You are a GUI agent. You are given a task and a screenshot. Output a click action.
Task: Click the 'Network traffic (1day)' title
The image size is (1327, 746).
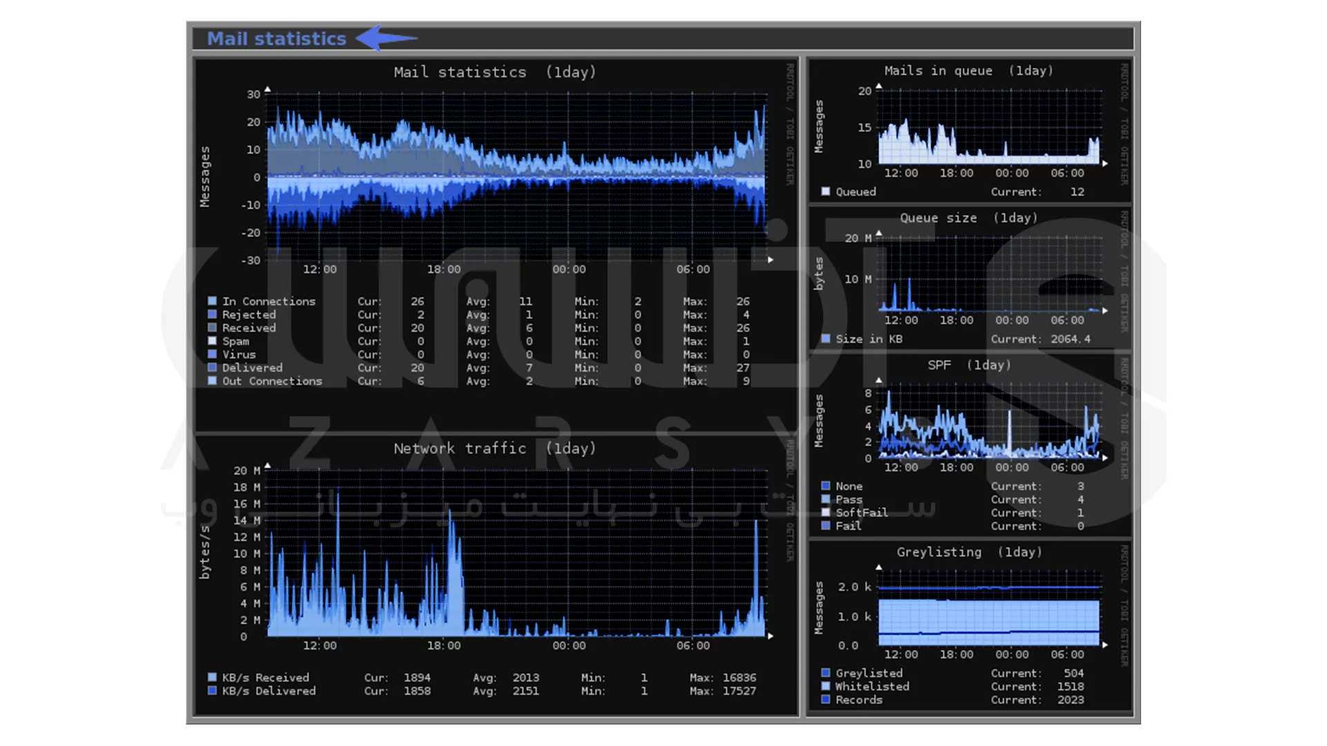tap(495, 448)
